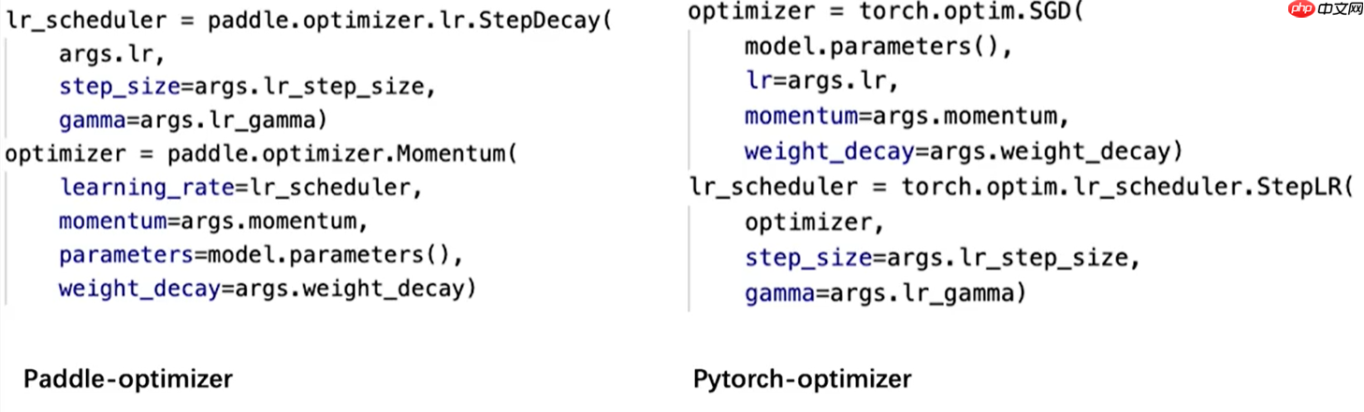Click the gamma=args.lr_gamma line in Paddle code
The height and width of the screenshot is (412, 1364).
point(193,121)
